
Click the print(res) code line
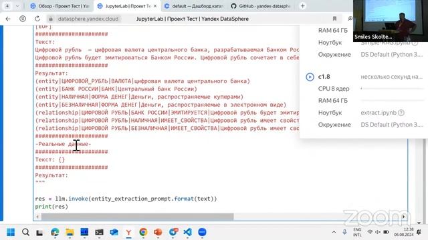point(51,207)
